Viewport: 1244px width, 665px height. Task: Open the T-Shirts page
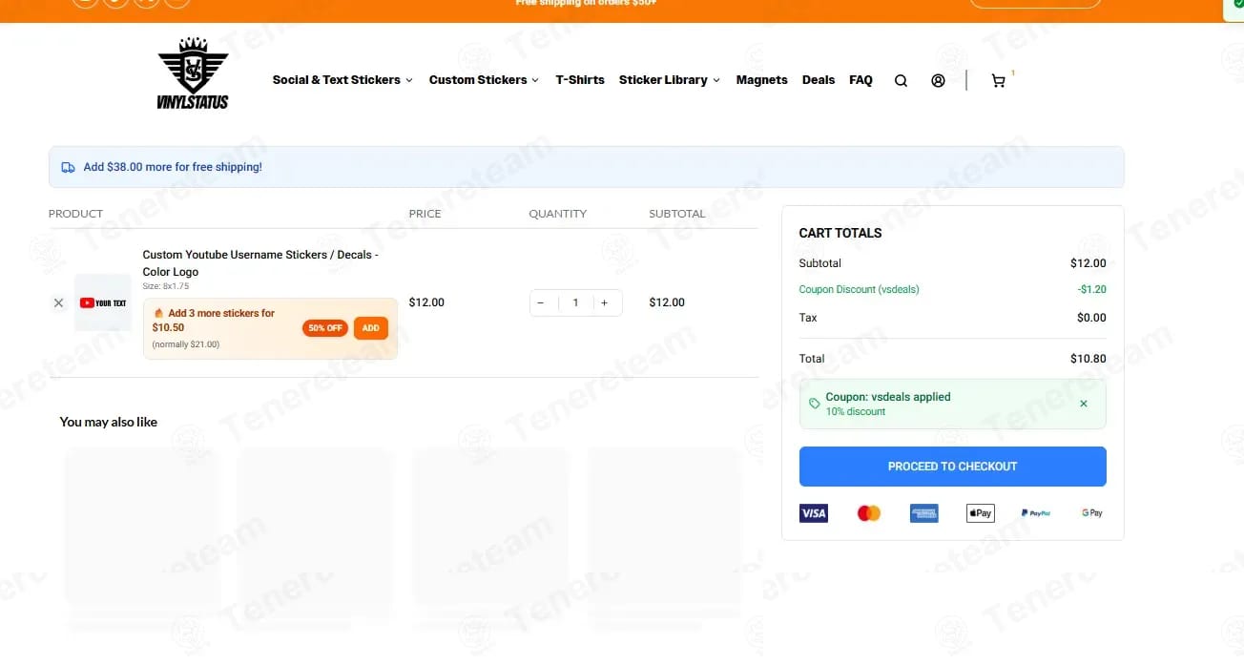(x=580, y=80)
